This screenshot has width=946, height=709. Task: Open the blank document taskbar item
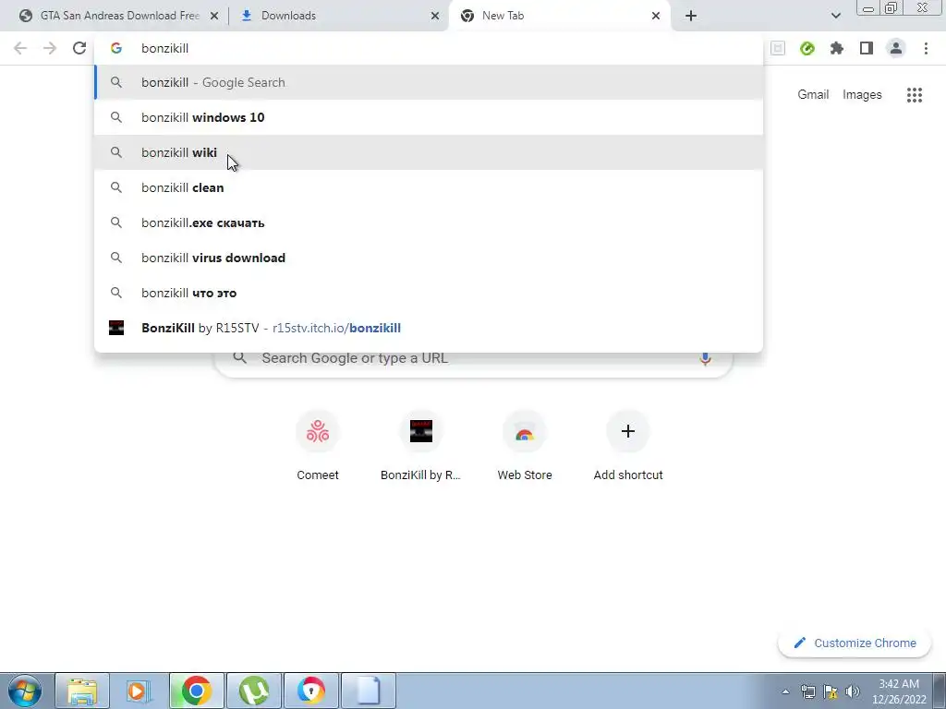(x=369, y=691)
